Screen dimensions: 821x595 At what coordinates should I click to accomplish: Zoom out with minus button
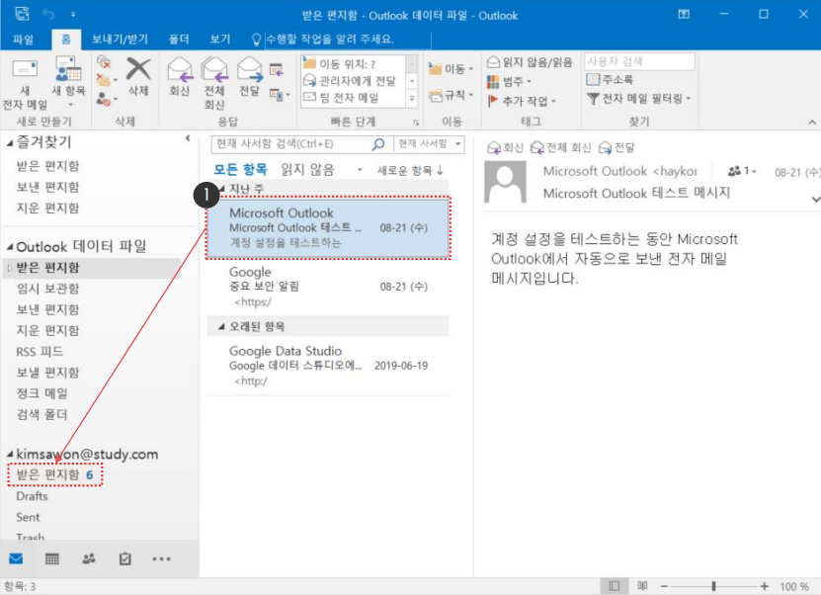pyautogui.click(x=664, y=586)
